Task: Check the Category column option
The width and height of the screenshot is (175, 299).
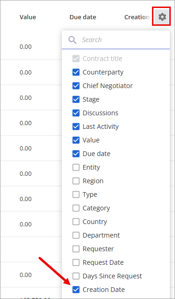Action: [76, 208]
